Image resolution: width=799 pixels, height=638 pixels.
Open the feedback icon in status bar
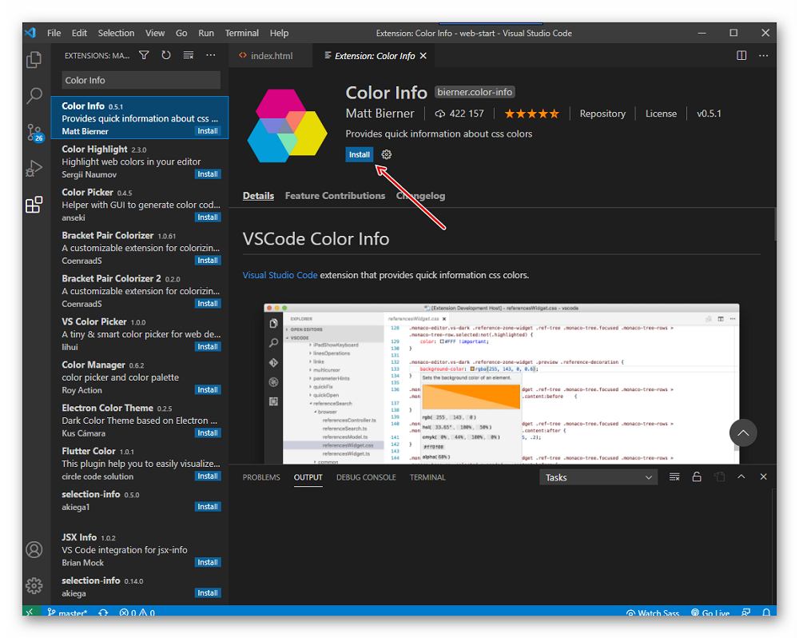click(x=746, y=612)
